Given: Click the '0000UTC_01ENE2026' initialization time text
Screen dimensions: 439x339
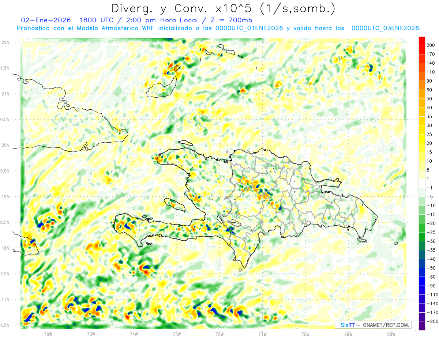Looking at the screenshot, I should [249, 28].
